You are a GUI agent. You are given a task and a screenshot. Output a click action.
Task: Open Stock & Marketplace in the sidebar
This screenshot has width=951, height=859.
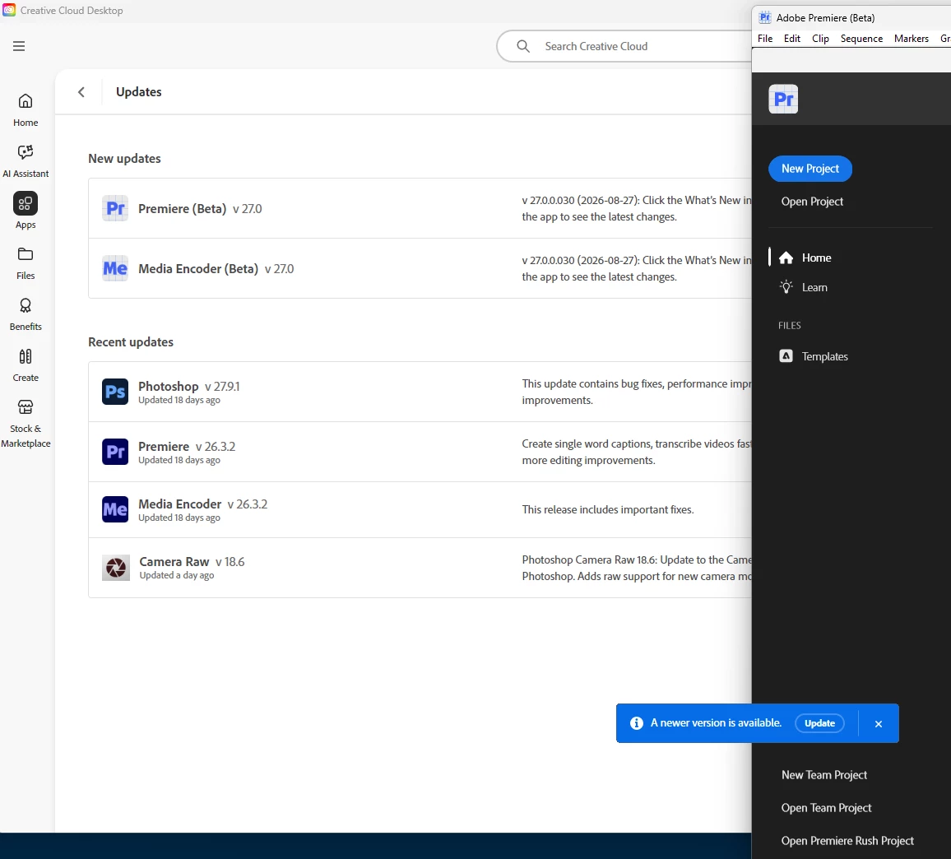pyautogui.click(x=26, y=423)
